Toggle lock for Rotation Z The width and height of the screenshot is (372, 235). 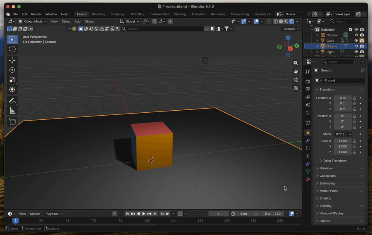[x=355, y=127]
